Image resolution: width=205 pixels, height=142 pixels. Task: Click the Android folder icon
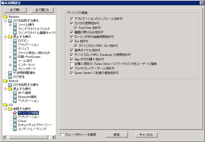coord(5,81)
